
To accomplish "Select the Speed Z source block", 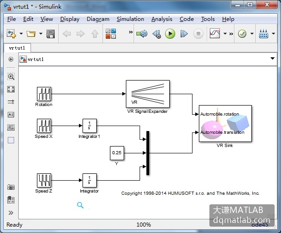I will click(x=44, y=180).
